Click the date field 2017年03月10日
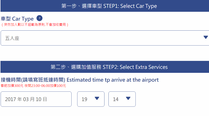The height and width of the screenshot is (116, 209). 36,99
